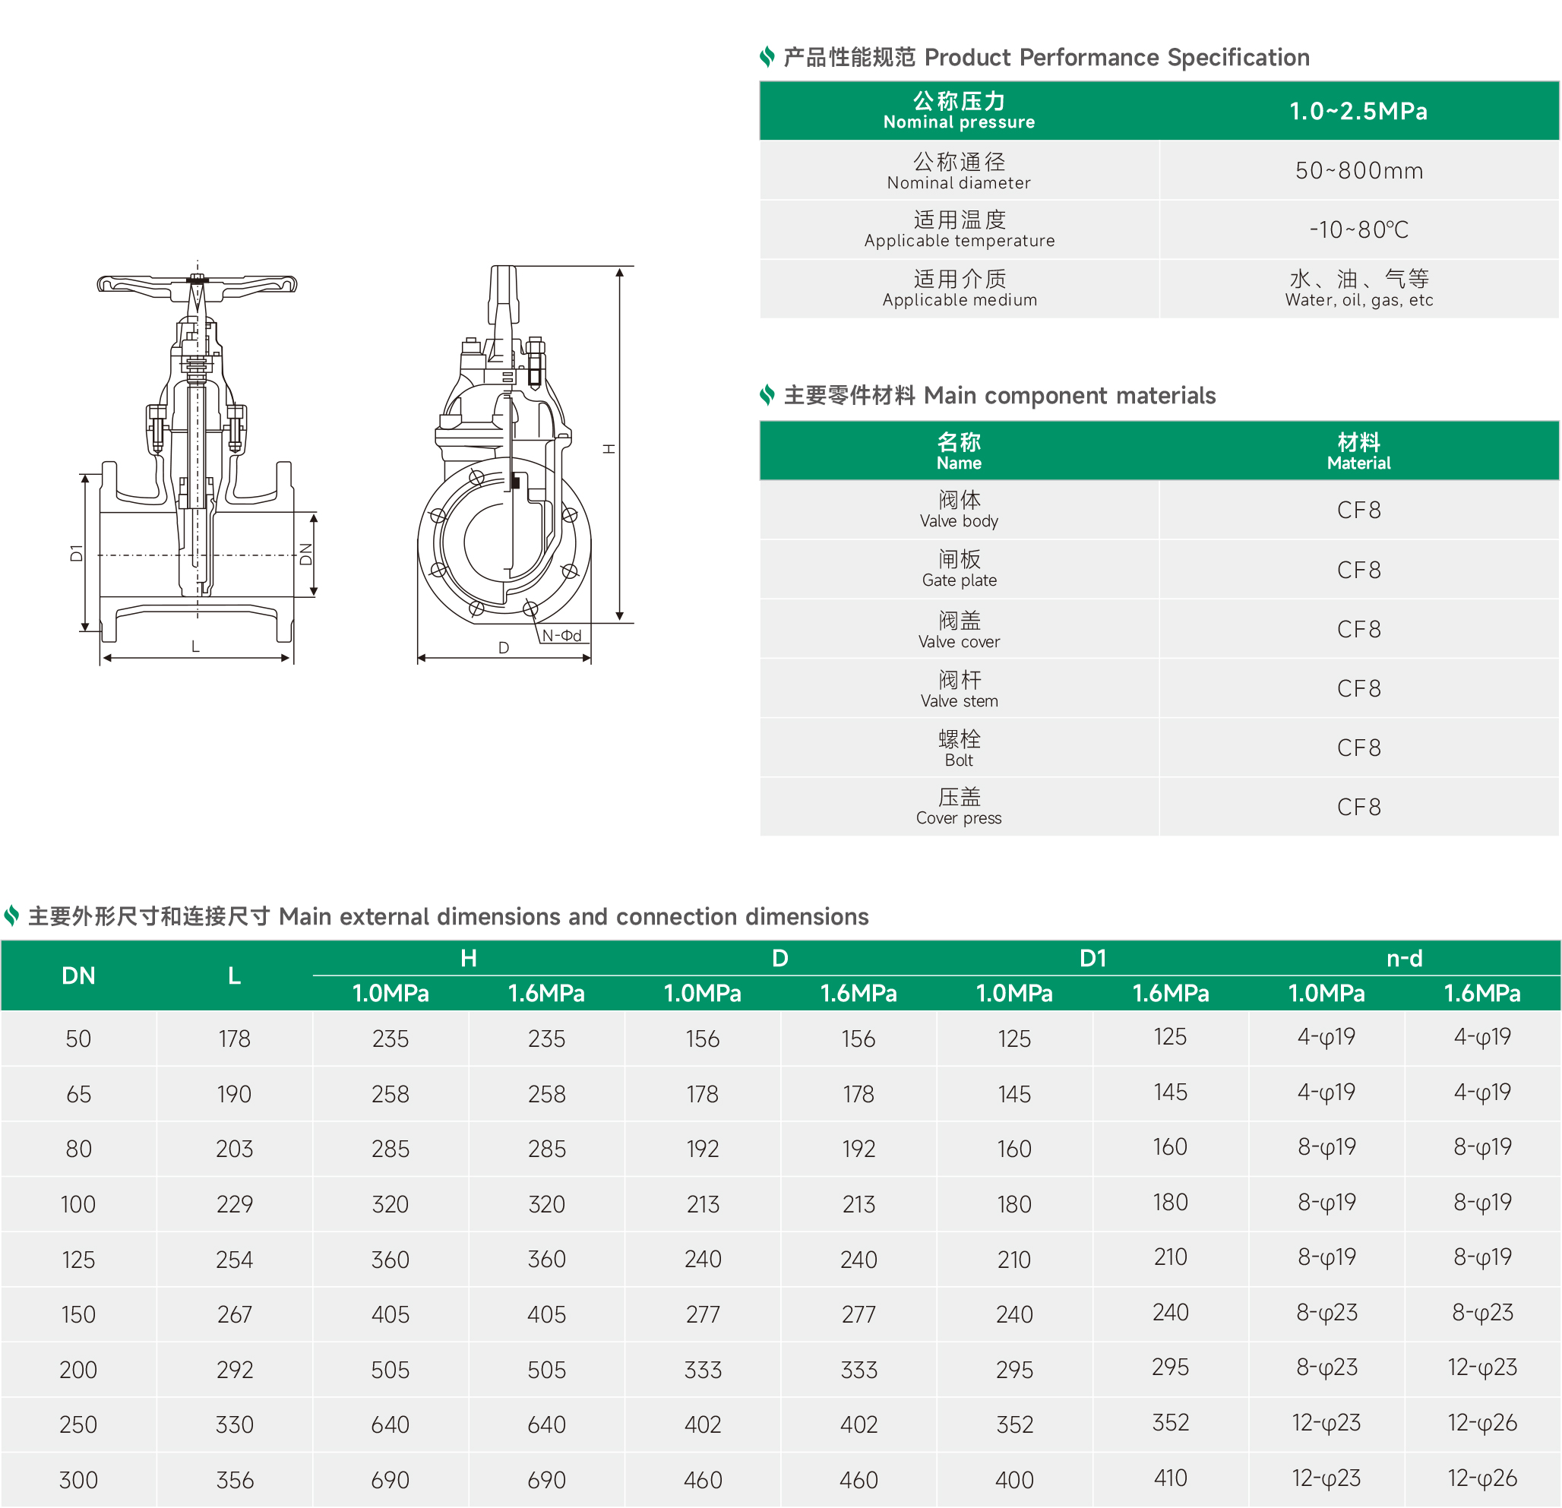Click the green leaf icon beside Product Performance Specification

tap(767, 56)
